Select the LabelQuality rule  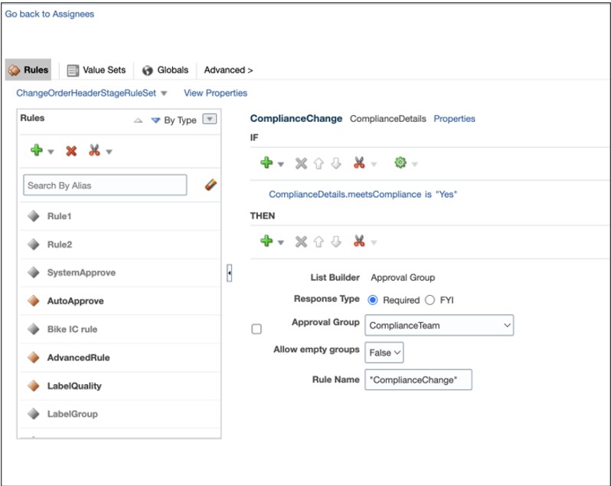pyautogui.click(x=120, y=386)
